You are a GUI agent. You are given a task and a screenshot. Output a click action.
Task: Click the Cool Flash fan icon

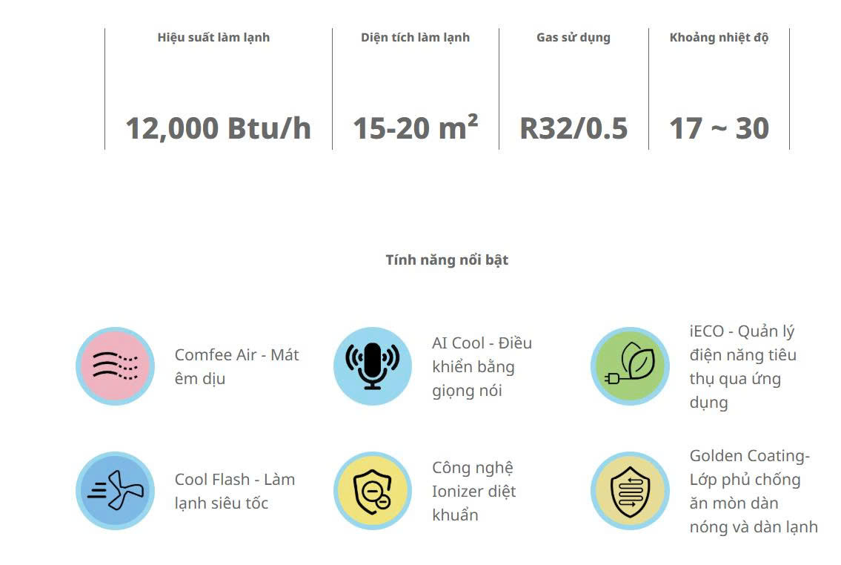[x=115, y=491]
